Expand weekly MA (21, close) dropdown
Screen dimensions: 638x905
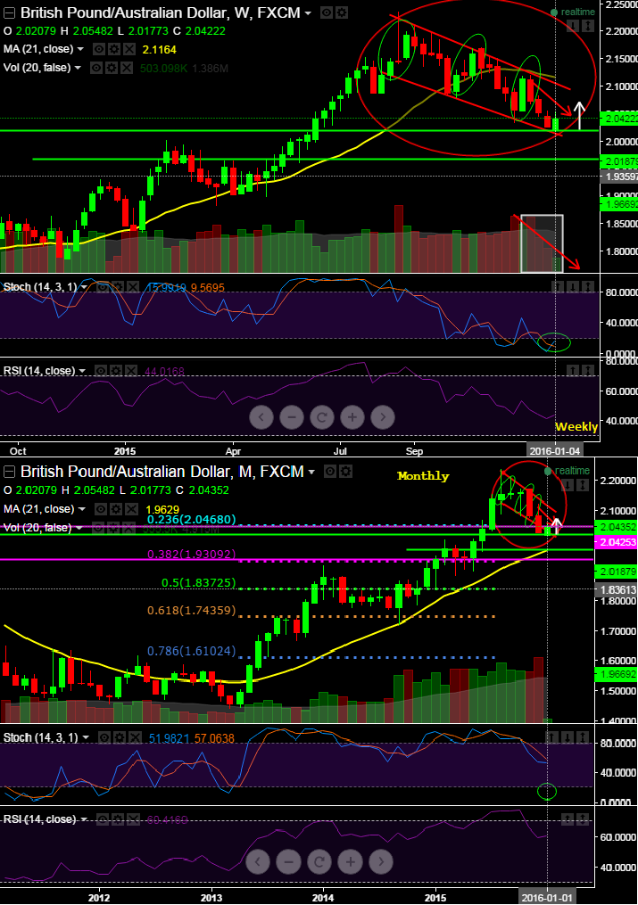coord(80,50)
